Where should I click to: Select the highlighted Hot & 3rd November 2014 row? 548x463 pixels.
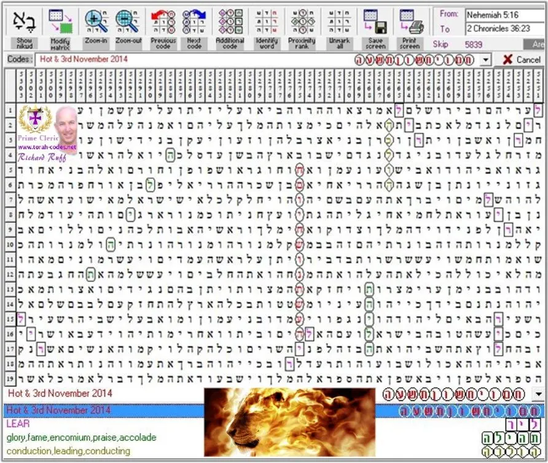pos(273,411)
